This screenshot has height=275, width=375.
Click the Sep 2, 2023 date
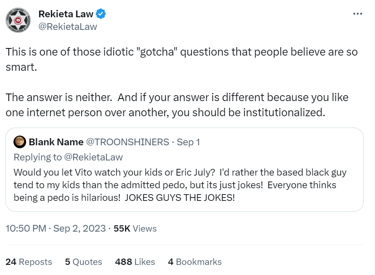[x=79, y=228]
